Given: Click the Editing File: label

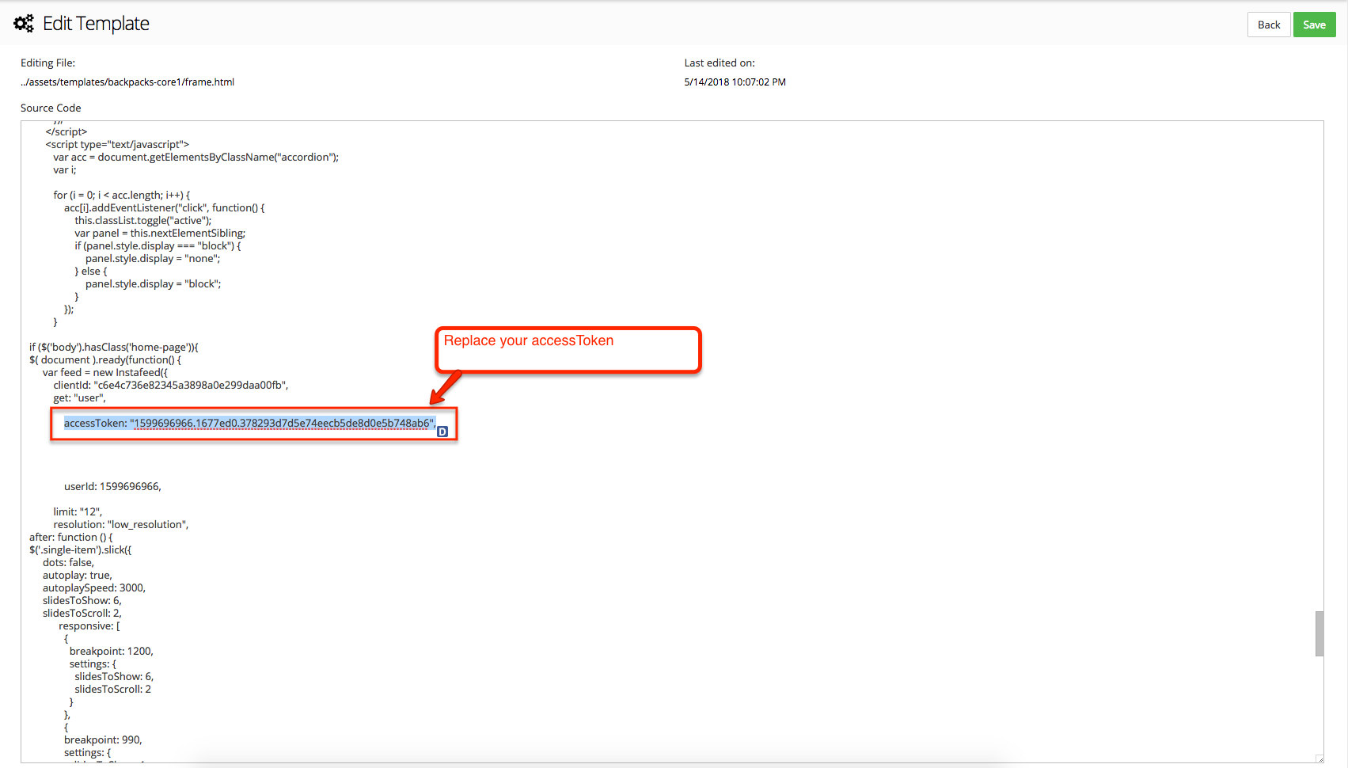Looking at the screenshot, I should (x=48, y=63).
